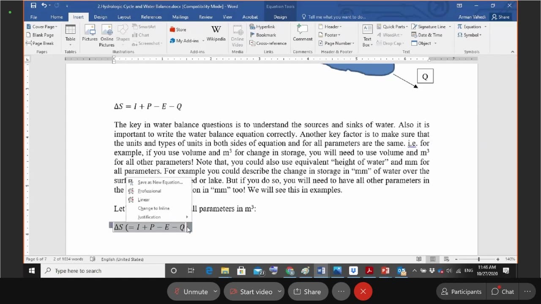Image resolution: width=541 pixels, height=304 pixels.
Task: Click zoom in plus button
Action: [498, 259]
